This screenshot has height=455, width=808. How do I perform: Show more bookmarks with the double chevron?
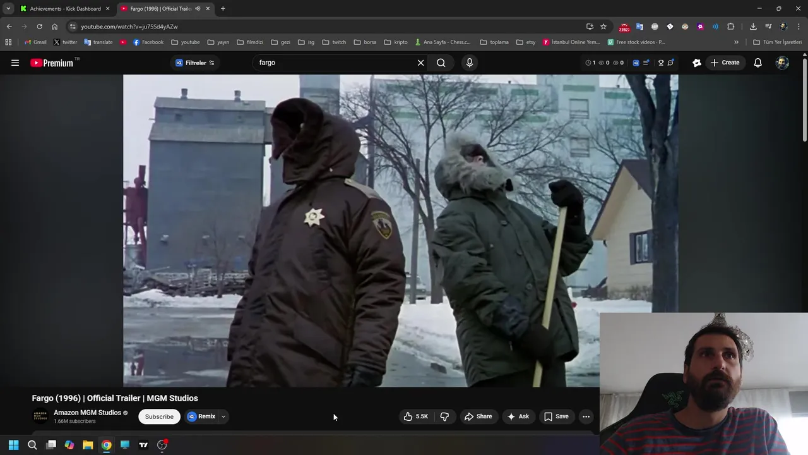[x=736, y=42]
